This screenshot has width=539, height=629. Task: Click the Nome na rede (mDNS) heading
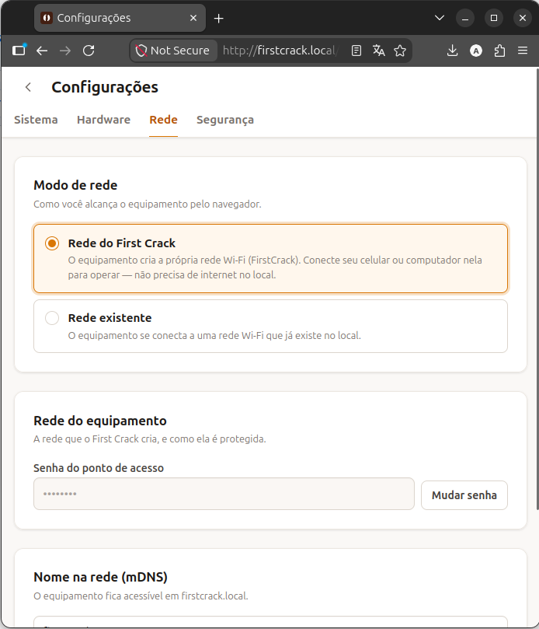pos(101,577)
